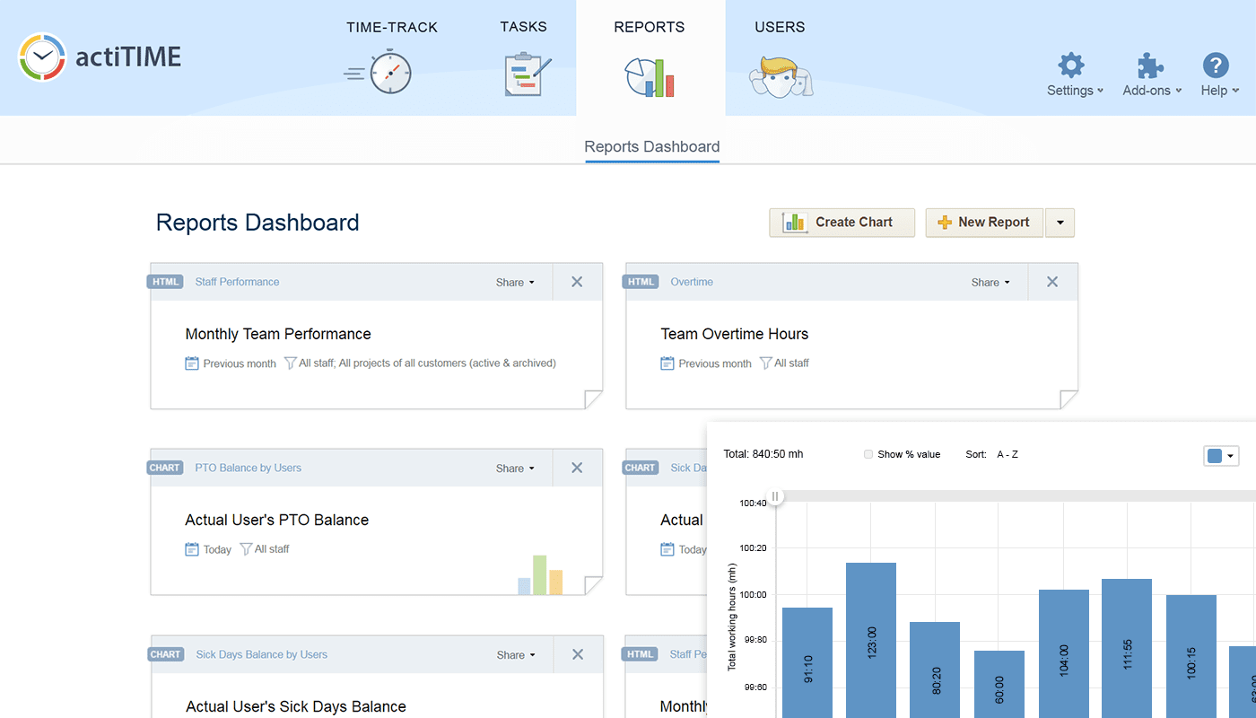The image size is (1256, 718).
Task: Click PTO Balance by Users label
Action: tap(249, 468)
